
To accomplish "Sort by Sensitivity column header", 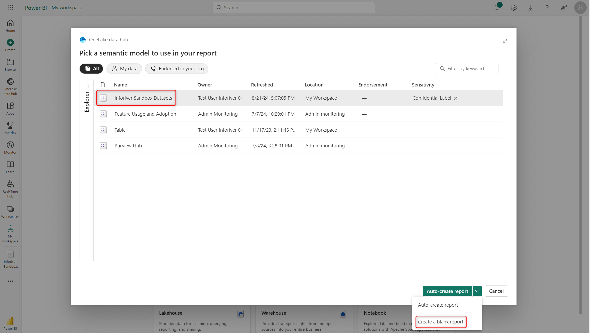I will pos(423,85).
